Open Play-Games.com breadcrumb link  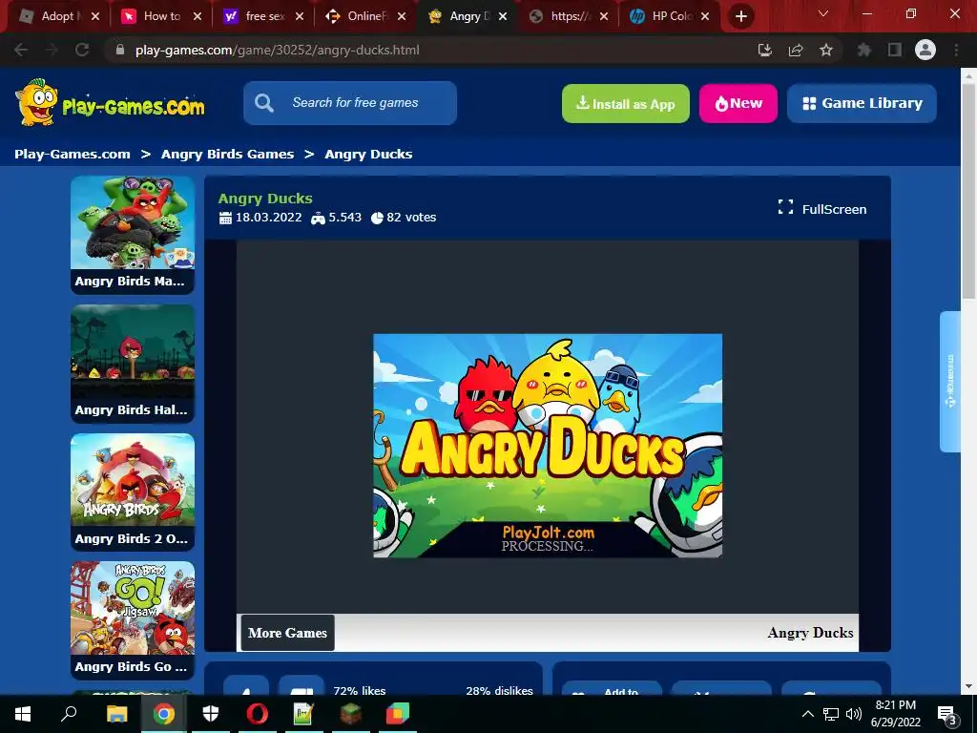(73, 154)
